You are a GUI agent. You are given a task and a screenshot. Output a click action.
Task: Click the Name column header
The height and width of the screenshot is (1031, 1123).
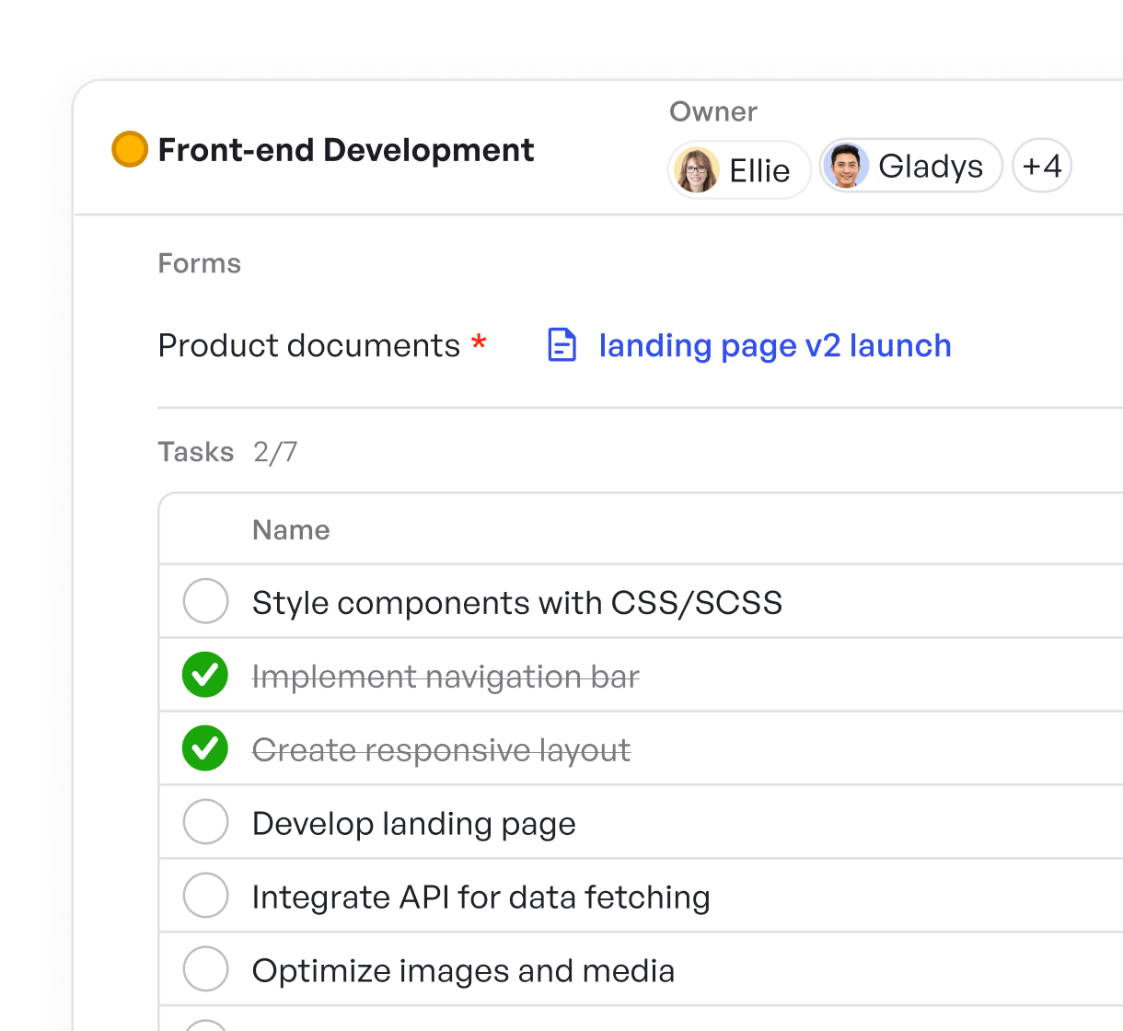pos(292,530)
